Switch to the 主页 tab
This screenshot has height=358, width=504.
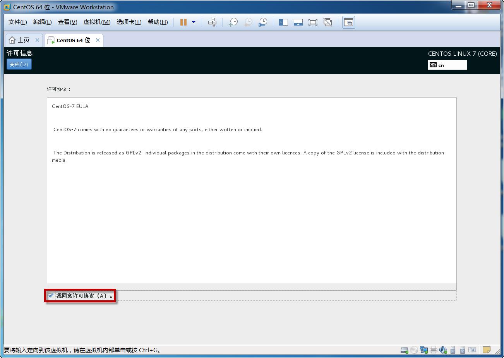pyautogui.click(x=24, y=40)
